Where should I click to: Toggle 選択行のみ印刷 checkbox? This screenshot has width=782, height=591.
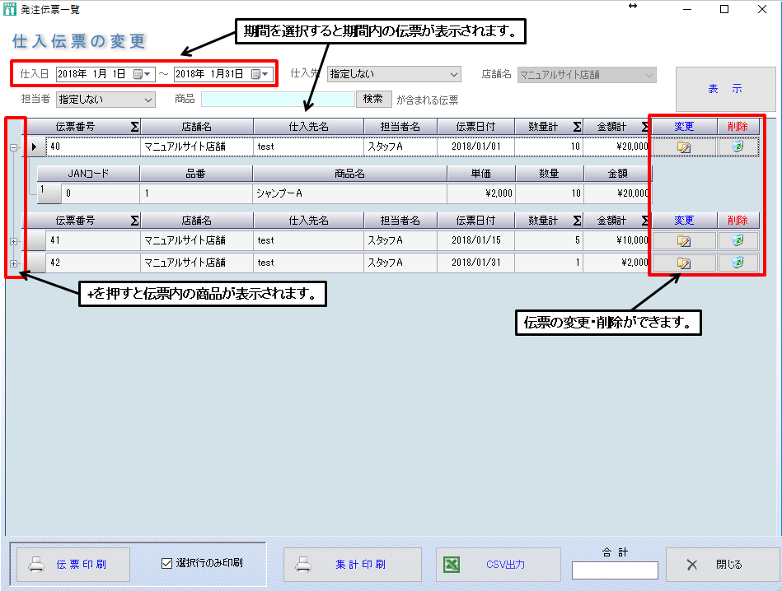click(166, 564)
